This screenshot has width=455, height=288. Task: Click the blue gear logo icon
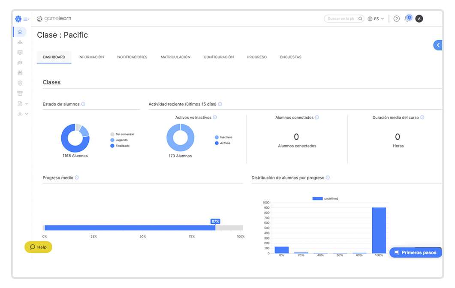click(x=18, y=19)
